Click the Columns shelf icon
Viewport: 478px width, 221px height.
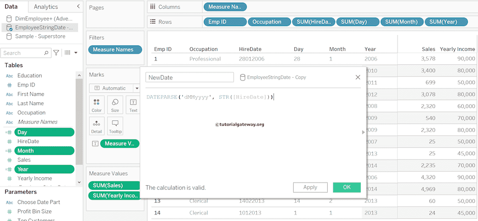pyautogui.click(x=153, y=7)
